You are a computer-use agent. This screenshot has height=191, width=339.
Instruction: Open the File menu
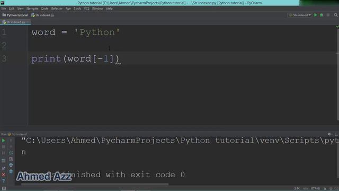pos(4,8)
